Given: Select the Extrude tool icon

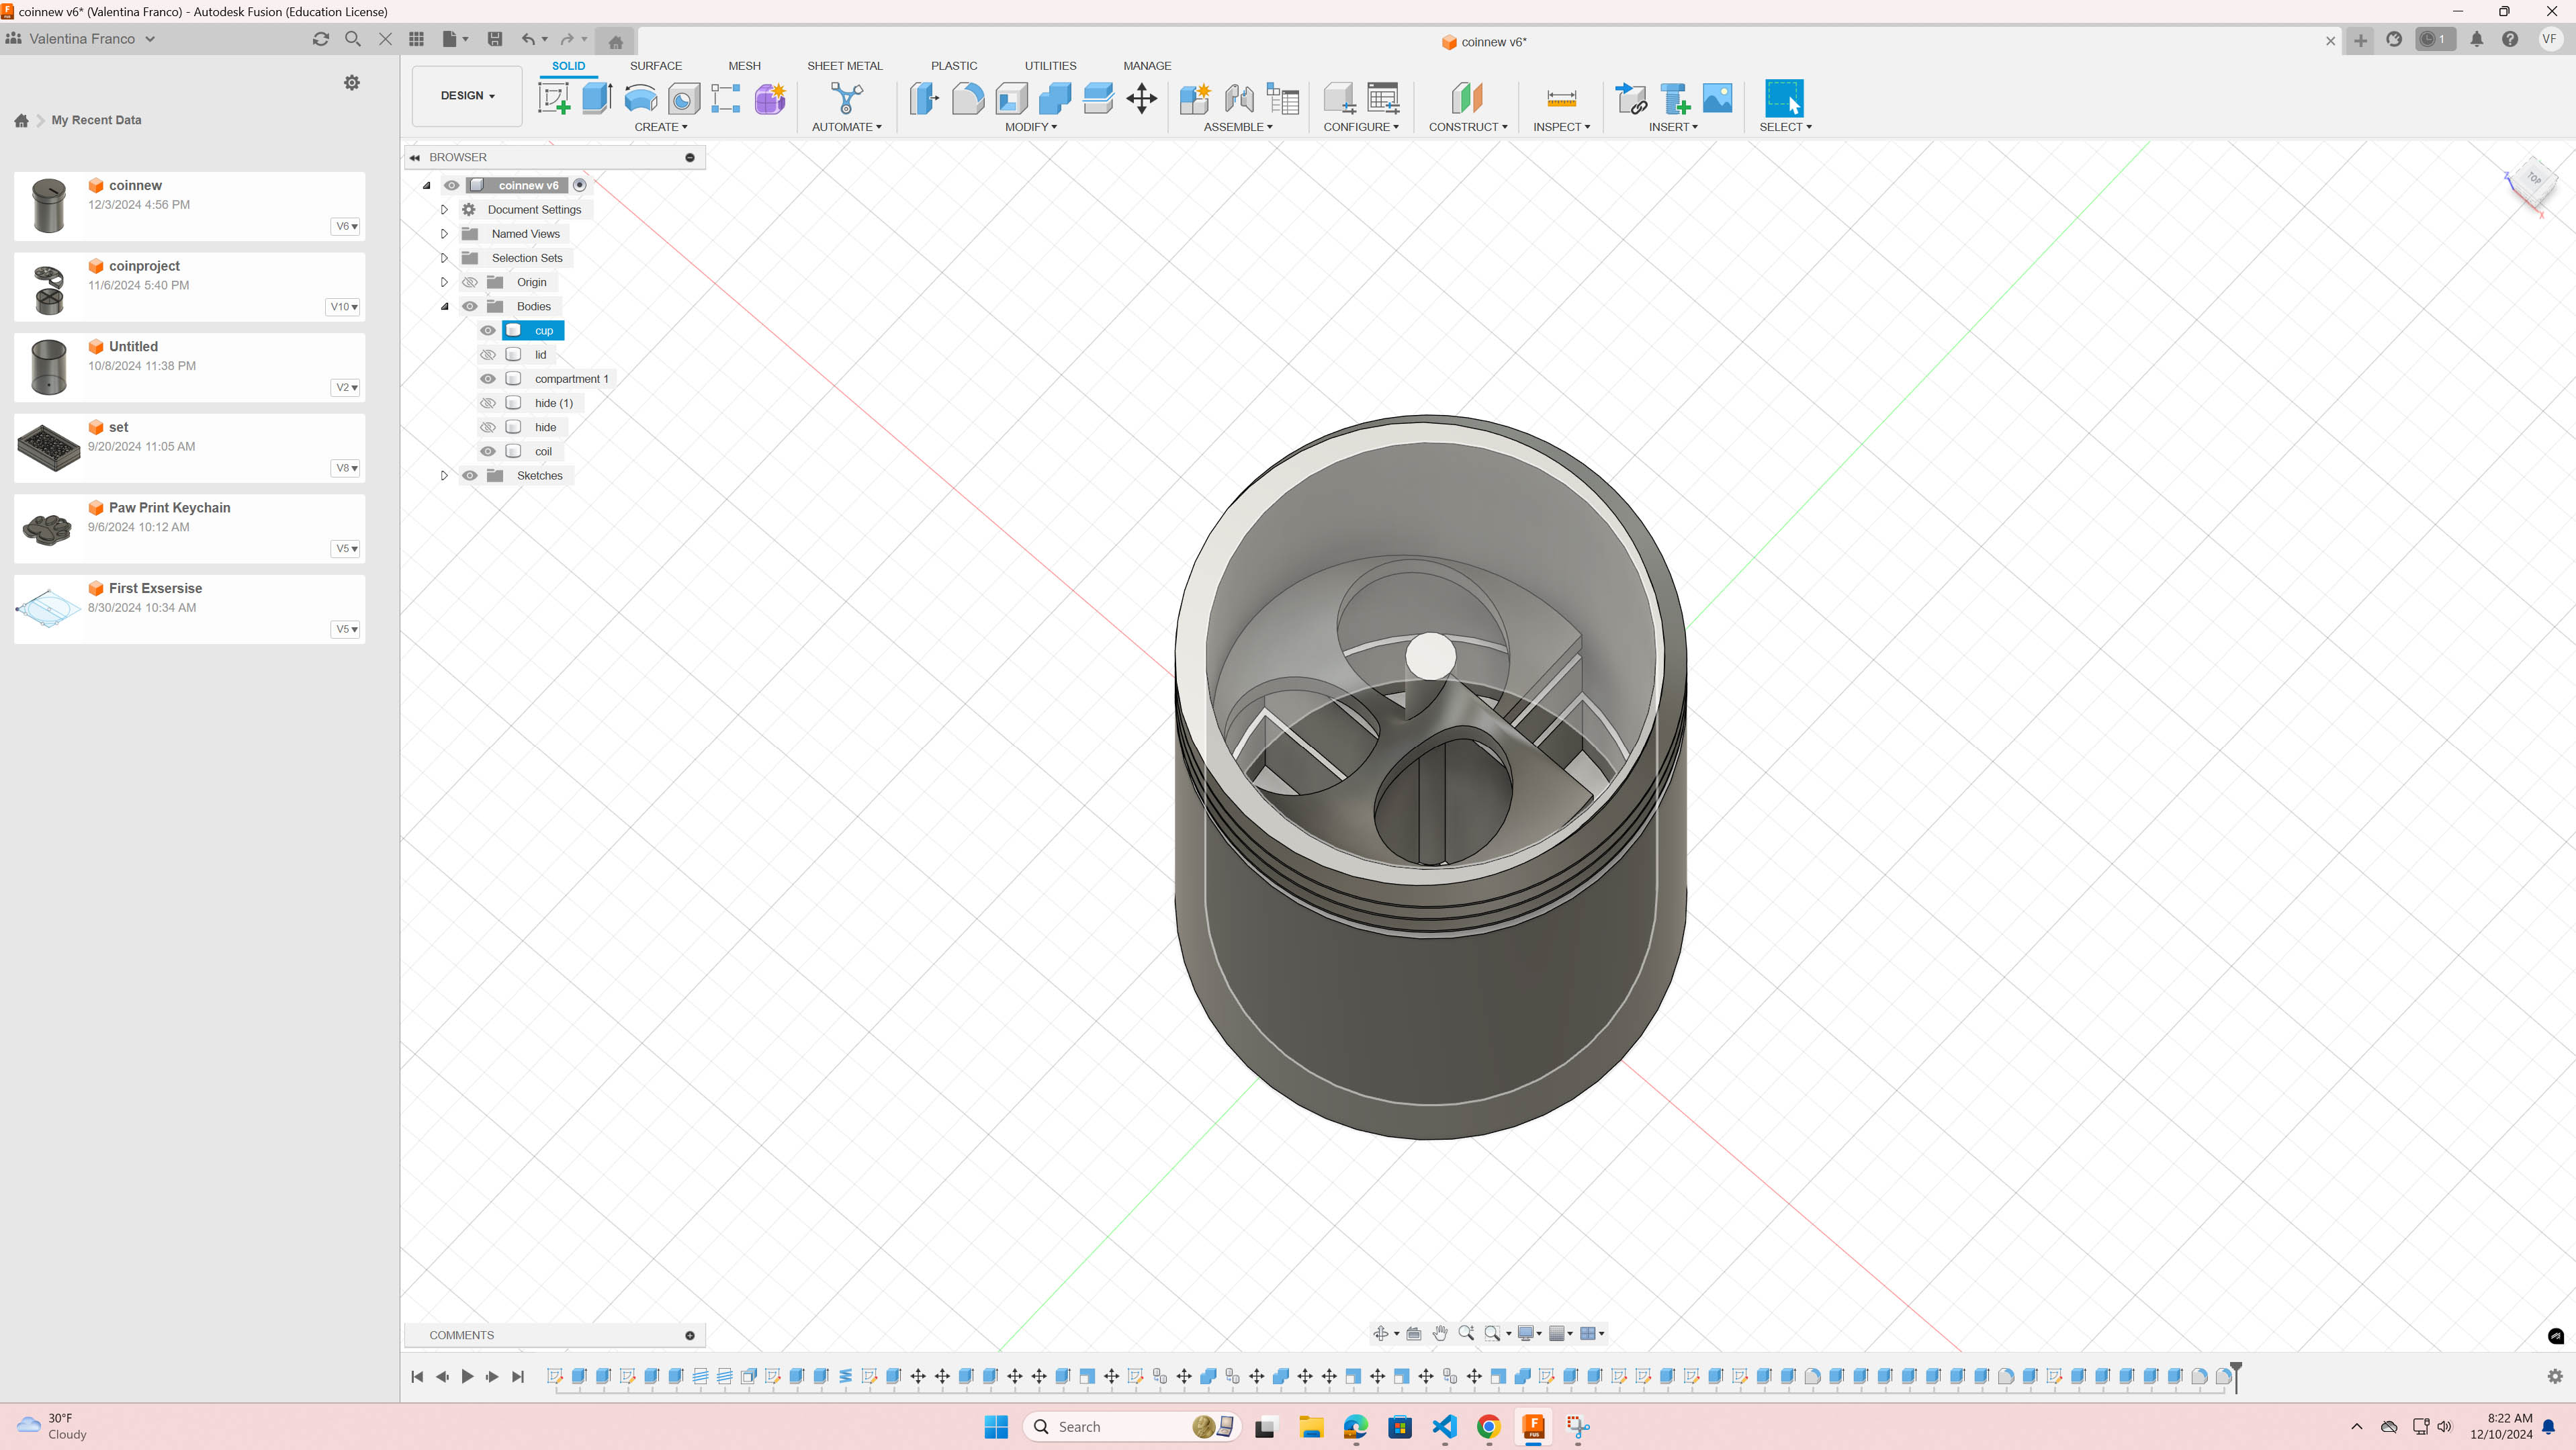Looking at the screenshot, I should [597, 98].
